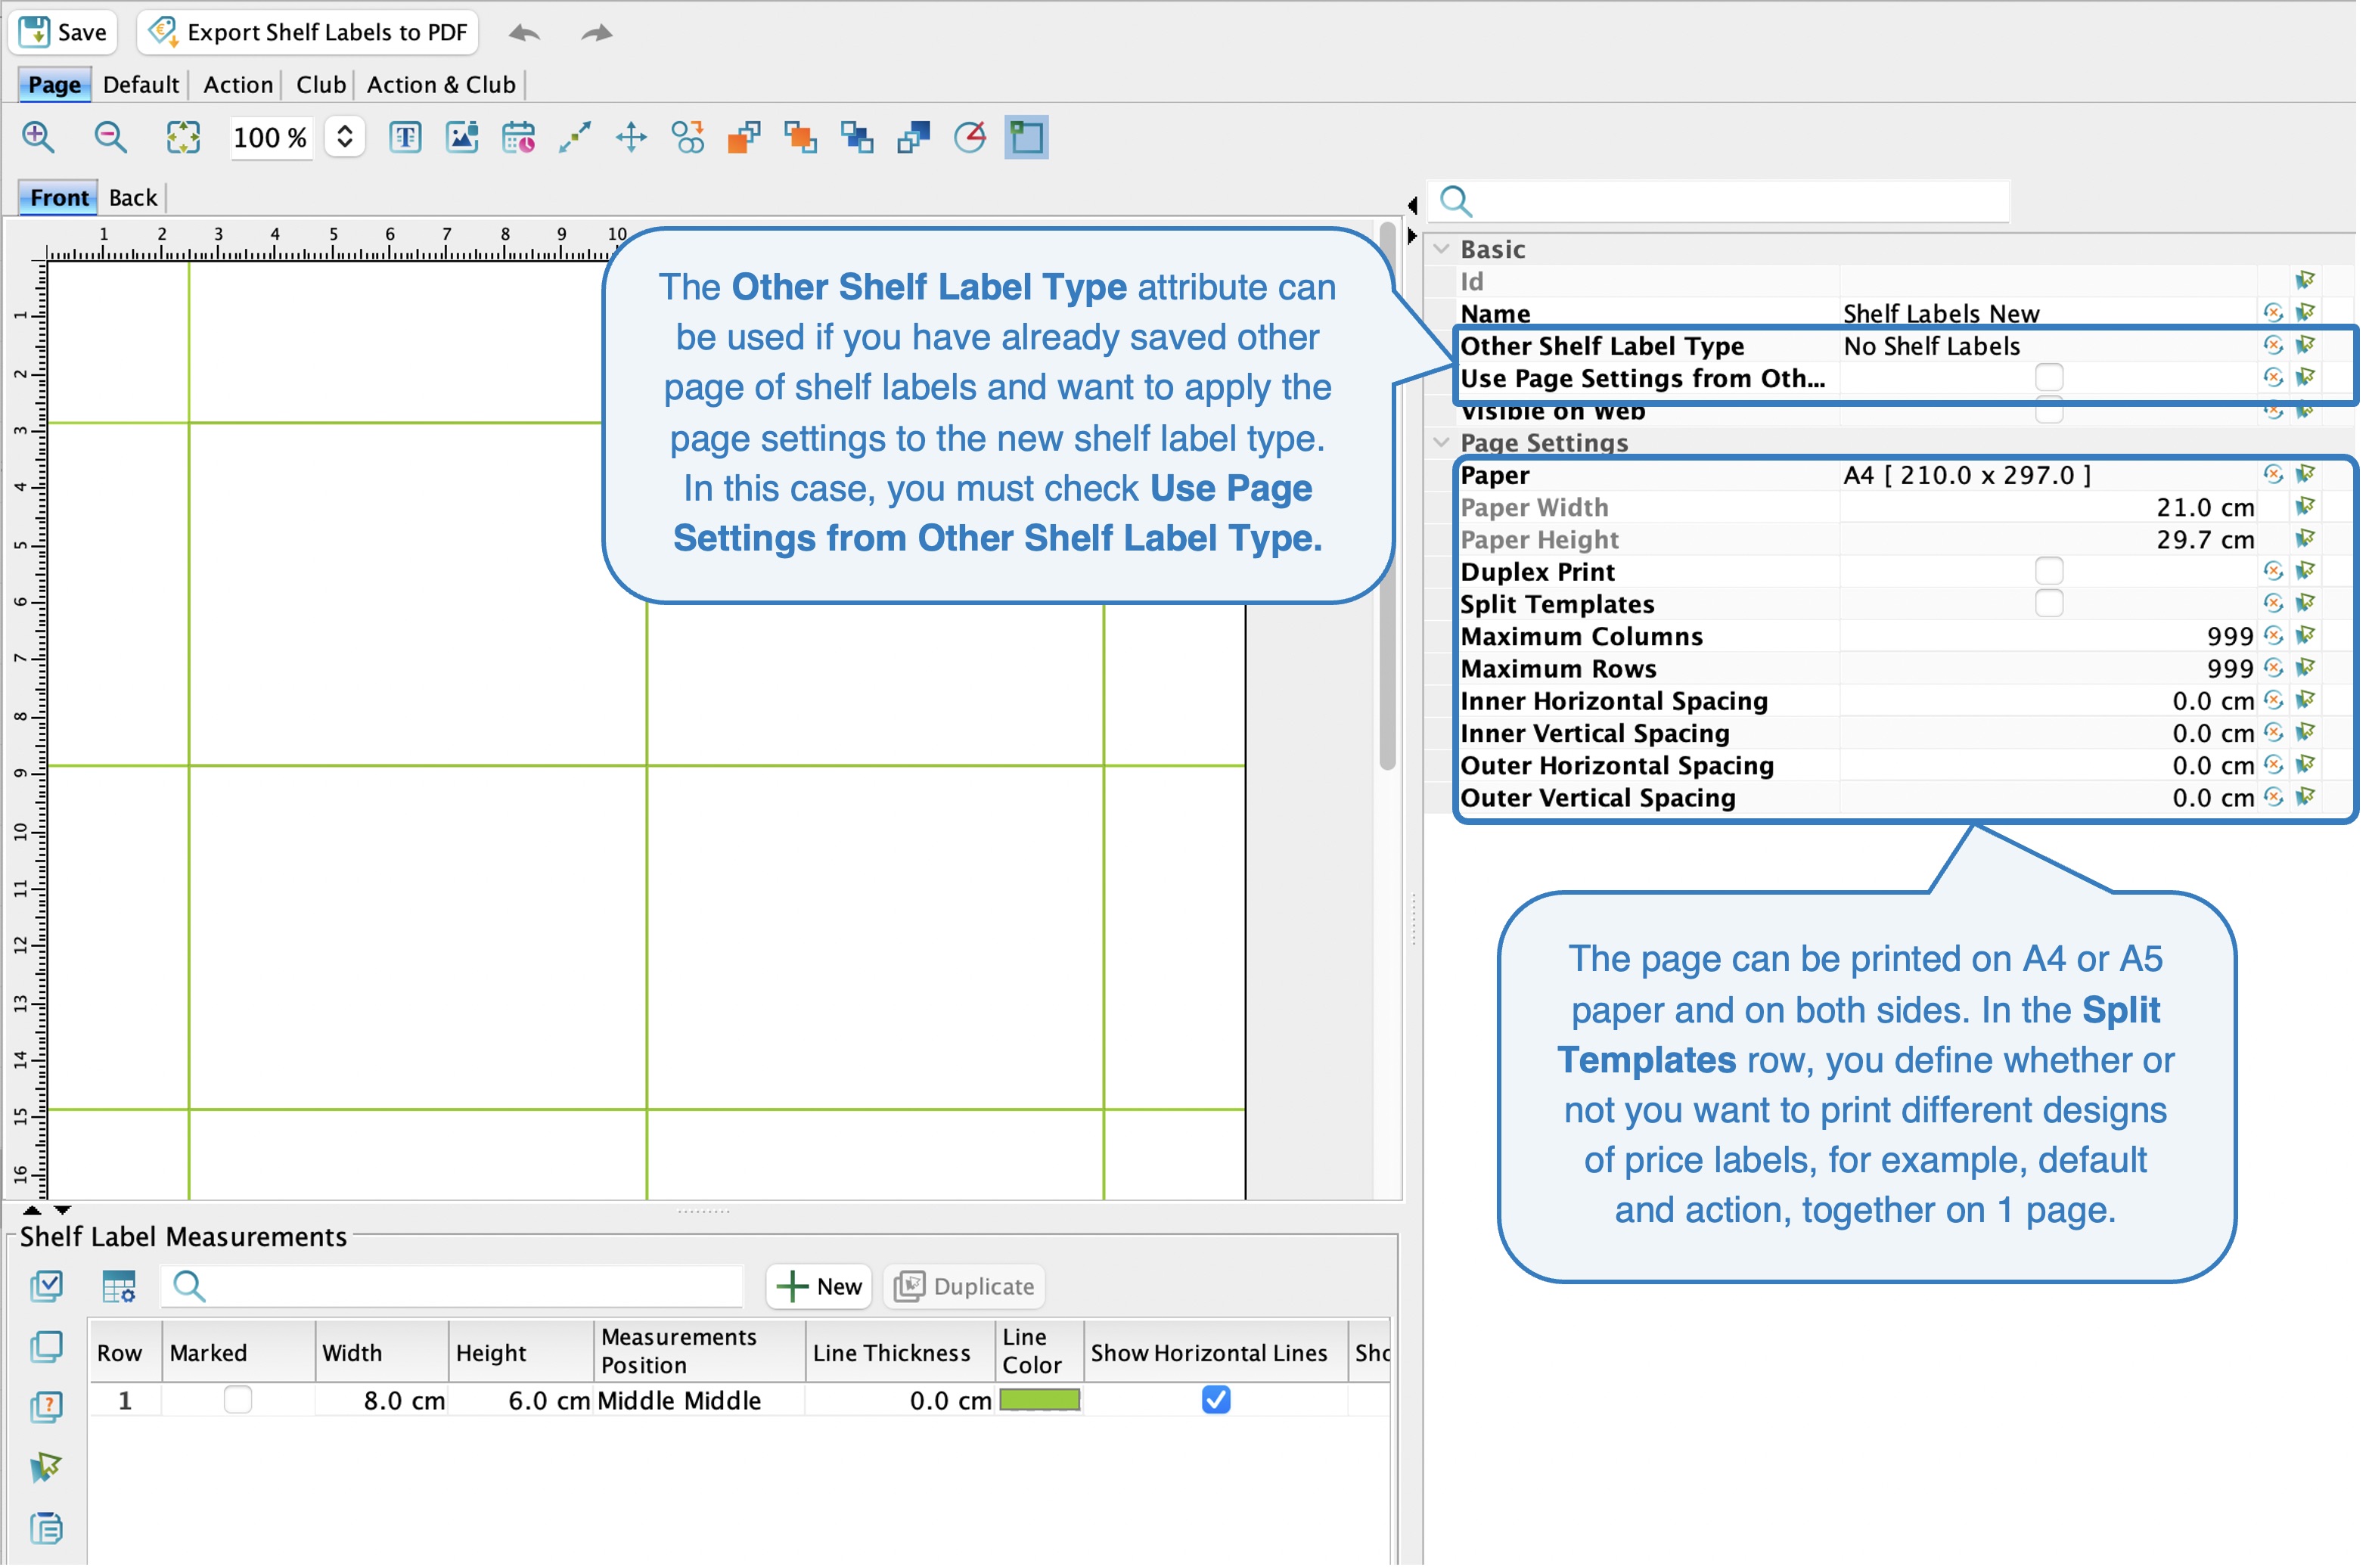2372x1567 pixels.
Task: Tick the Marked checkbox in row 1
Action: coord(238,1400)
